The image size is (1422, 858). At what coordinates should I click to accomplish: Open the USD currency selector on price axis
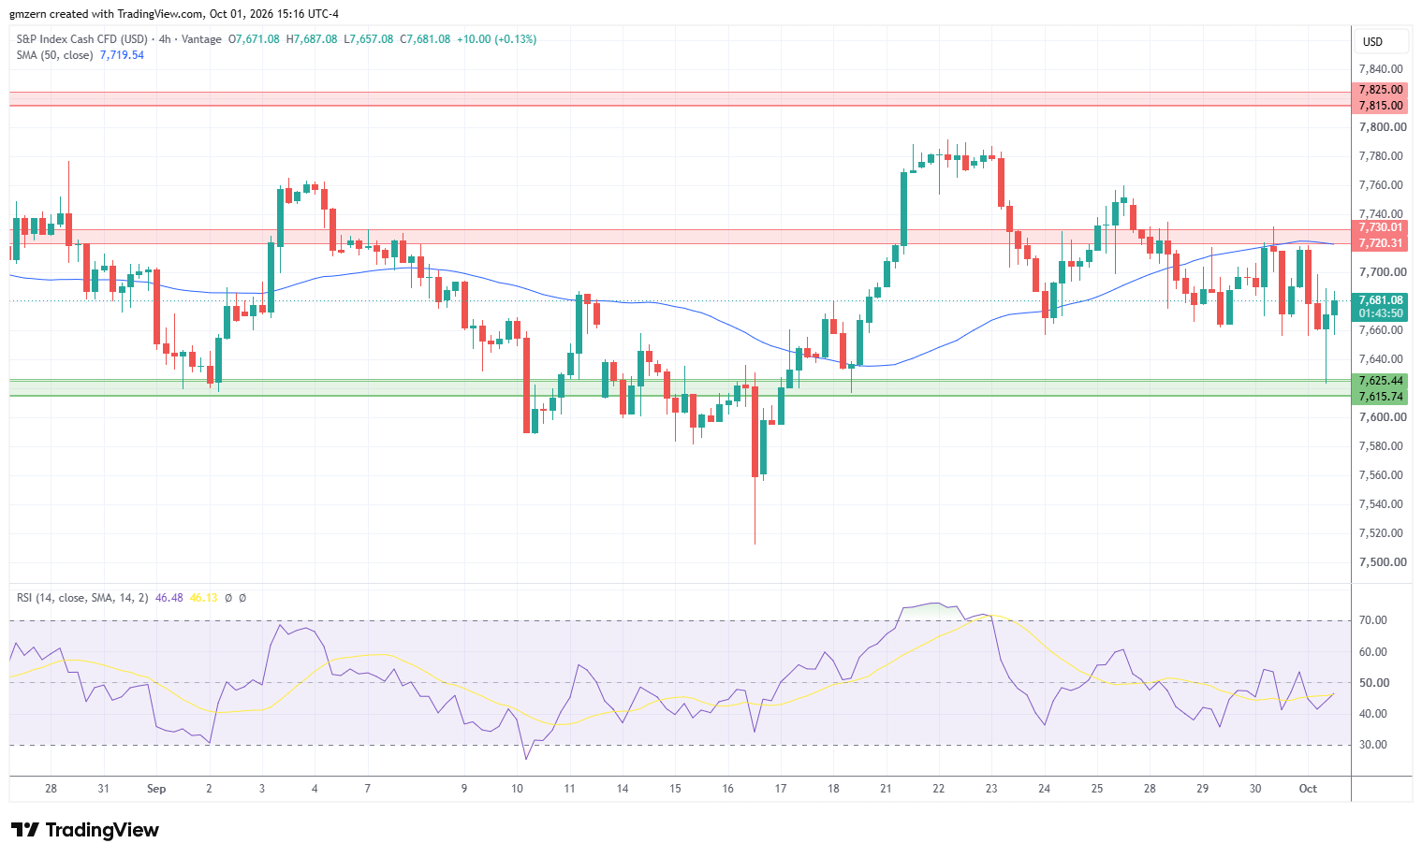[x=1380, y=41]
